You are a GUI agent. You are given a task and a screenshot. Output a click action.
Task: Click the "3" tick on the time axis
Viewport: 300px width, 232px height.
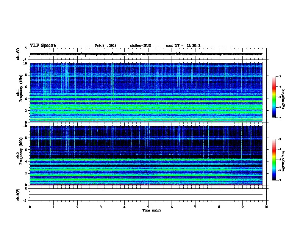(x=101, y=207)
